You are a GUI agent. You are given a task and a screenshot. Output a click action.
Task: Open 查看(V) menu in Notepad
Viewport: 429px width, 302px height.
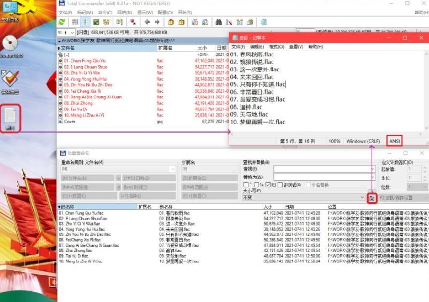point(296,47)
